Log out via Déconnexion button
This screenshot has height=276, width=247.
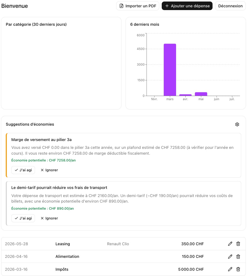(x=230, y=6)
